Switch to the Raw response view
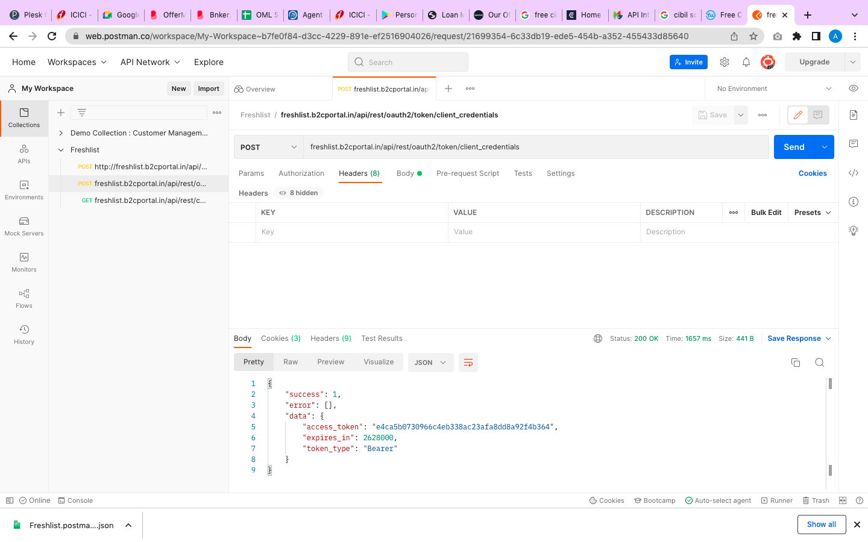The image size is (868, 542). point(291,362)
